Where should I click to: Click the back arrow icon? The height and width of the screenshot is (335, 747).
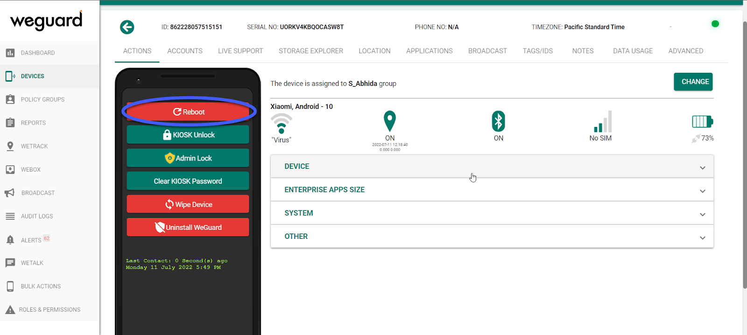tap(127, 27)
